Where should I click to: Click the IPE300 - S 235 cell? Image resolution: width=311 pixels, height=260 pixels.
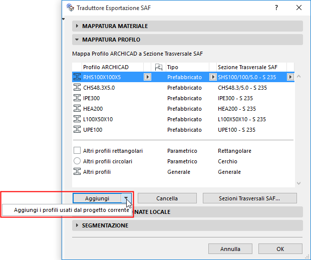point(235,98)
